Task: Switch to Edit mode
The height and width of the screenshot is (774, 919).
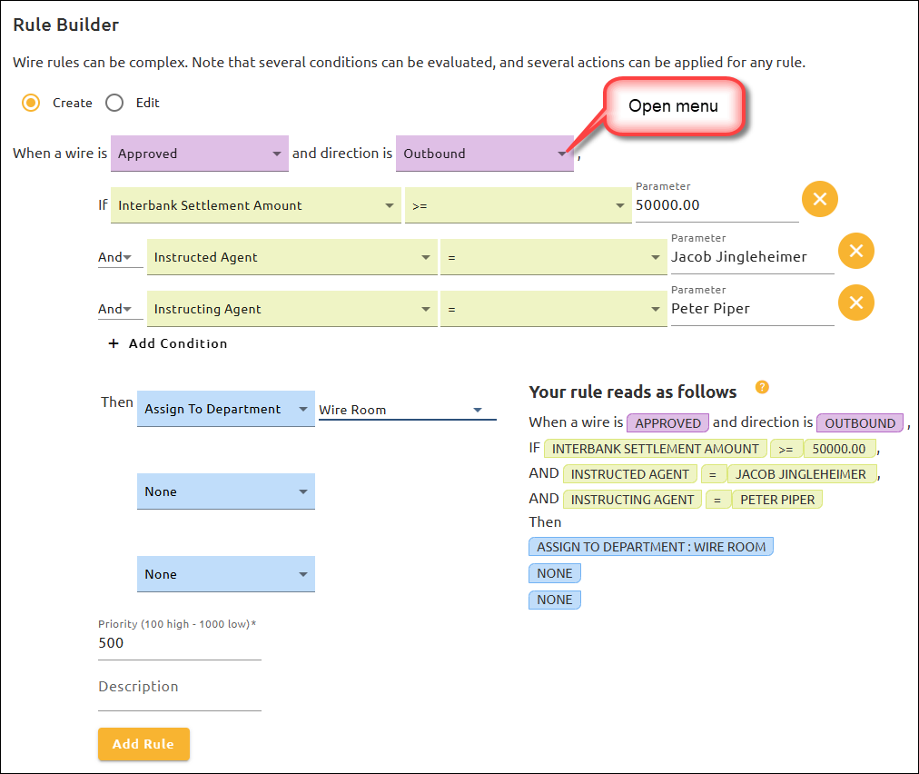Action: 114,103
